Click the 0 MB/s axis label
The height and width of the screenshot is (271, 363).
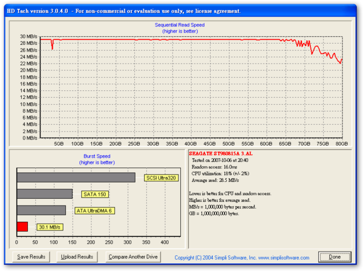pos(30,138)
